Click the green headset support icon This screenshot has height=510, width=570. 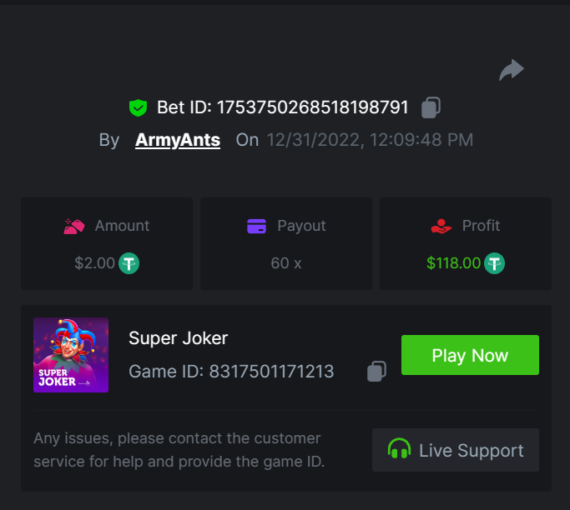coord(399,450)
